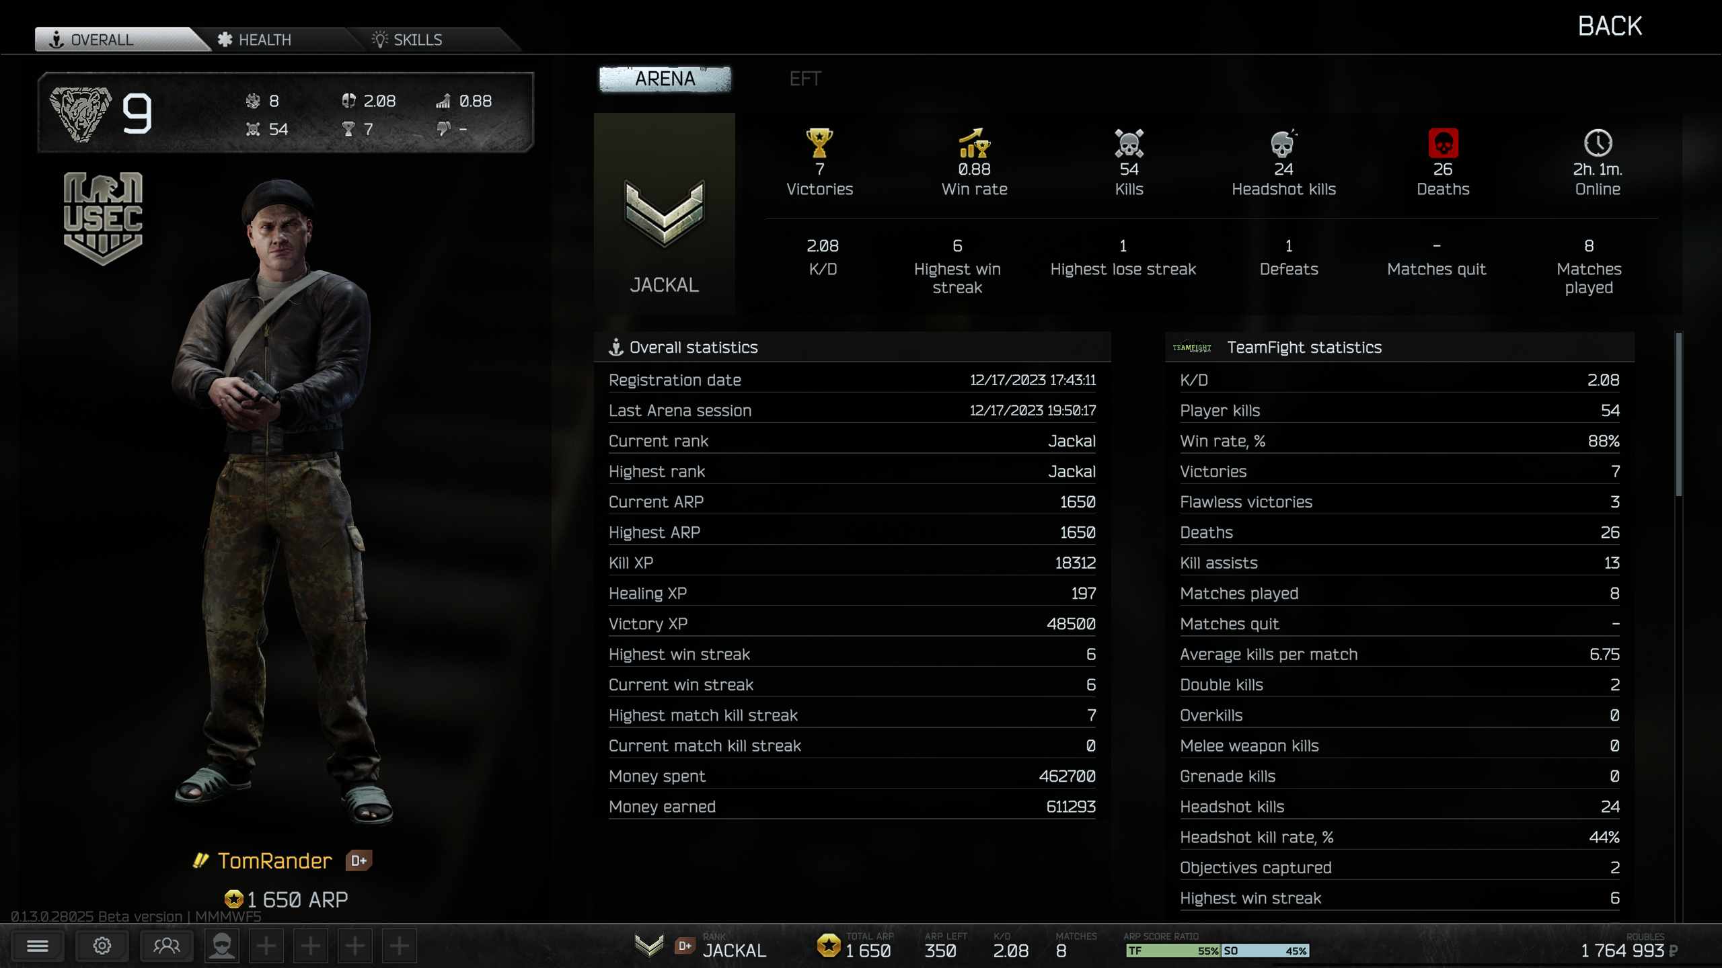Click the SO 45% score ratio bar
This screenshot has width=1722, height=968.
click(x=1265, y=951)
